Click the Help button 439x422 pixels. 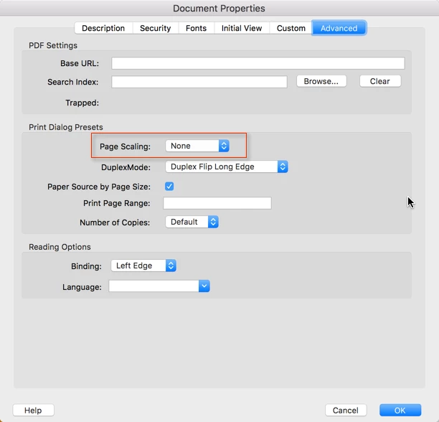[x=33, y=411]
